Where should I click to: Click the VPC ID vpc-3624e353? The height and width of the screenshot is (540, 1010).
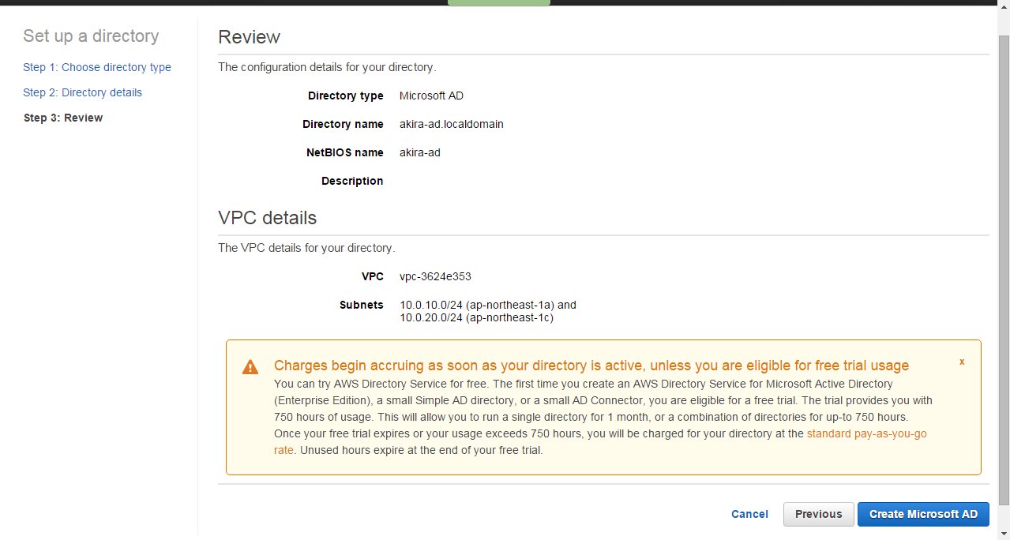(435, 276)
